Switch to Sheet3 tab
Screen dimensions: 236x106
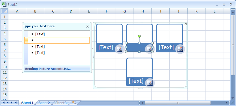click(61, 103)
